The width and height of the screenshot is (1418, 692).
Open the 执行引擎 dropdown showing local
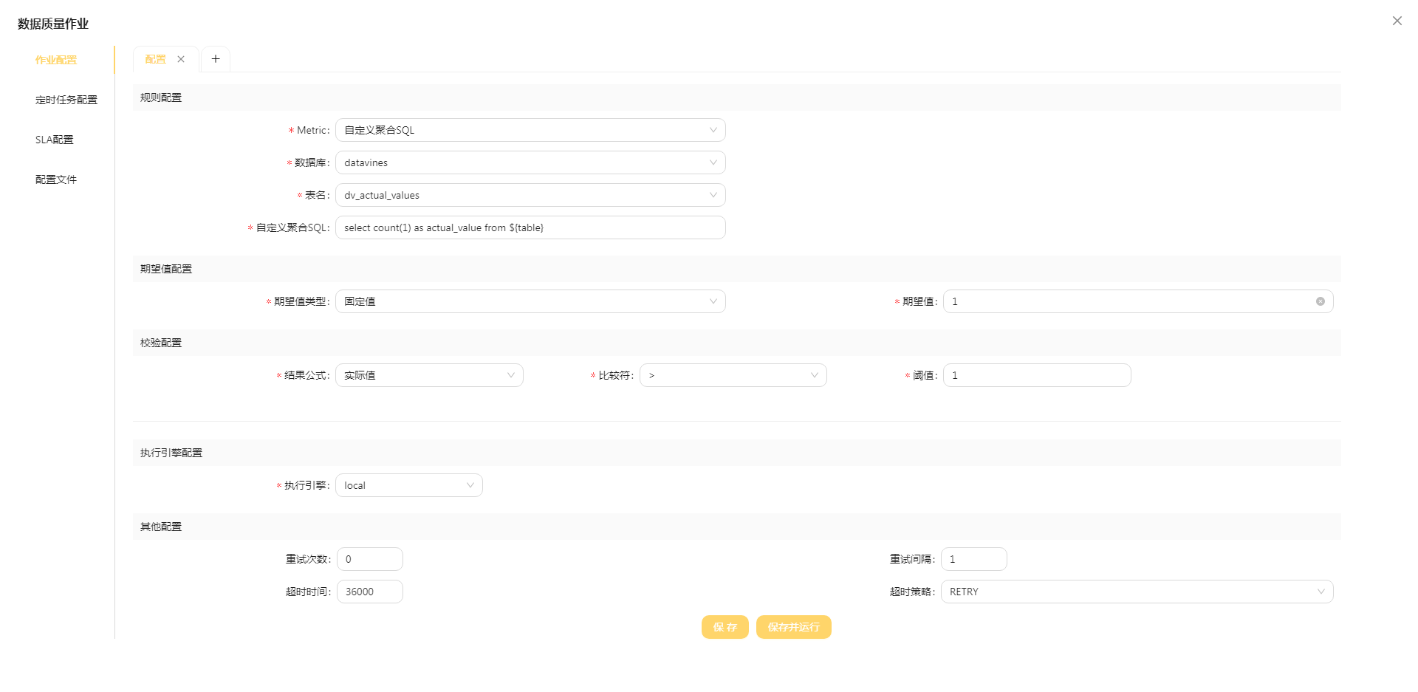coord(409,485)
